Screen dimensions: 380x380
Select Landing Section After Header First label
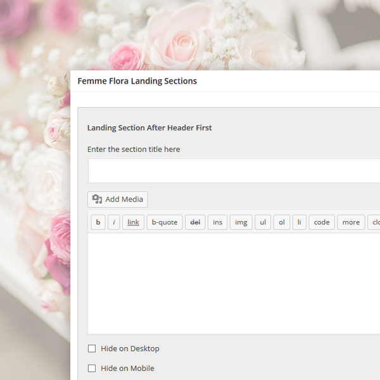coord(149,128)
